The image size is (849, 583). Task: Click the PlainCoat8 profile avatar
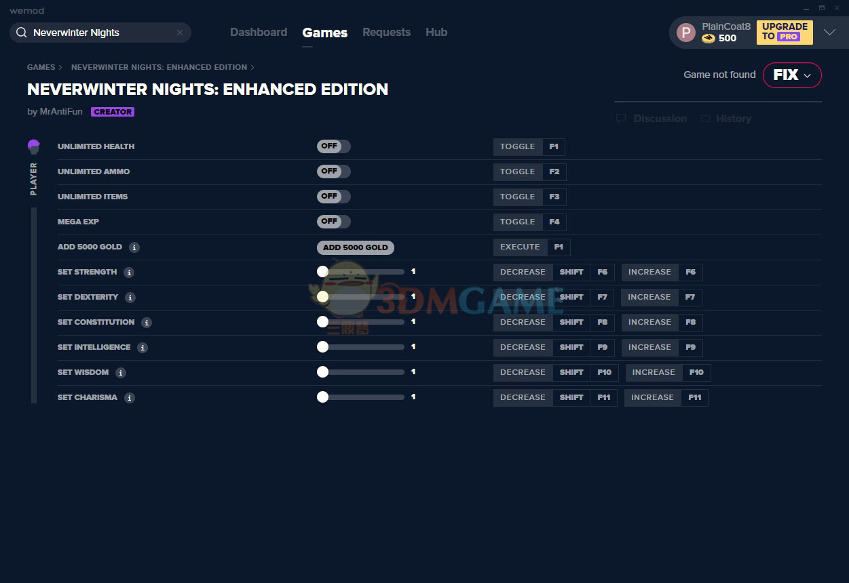click(686, 33)
